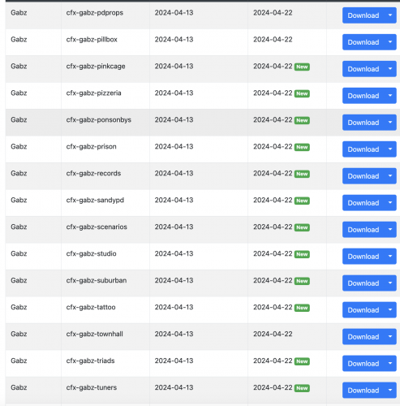The height and width of the screenshot is (406, 400).
Task: Open download dropdown for cfx-gabz-scenarios
Action: click(x=390, y=230)
